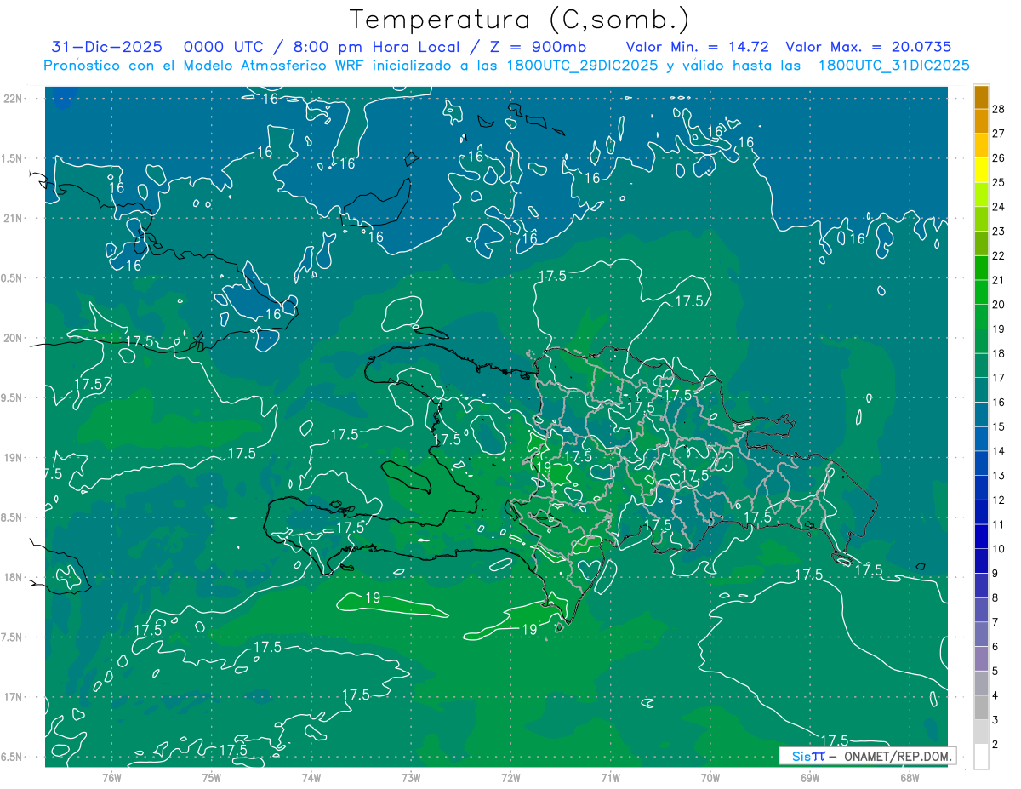Click the colorbar label '12'
The width and height of the screenshot is (1021, 789).
pos(999,500)
